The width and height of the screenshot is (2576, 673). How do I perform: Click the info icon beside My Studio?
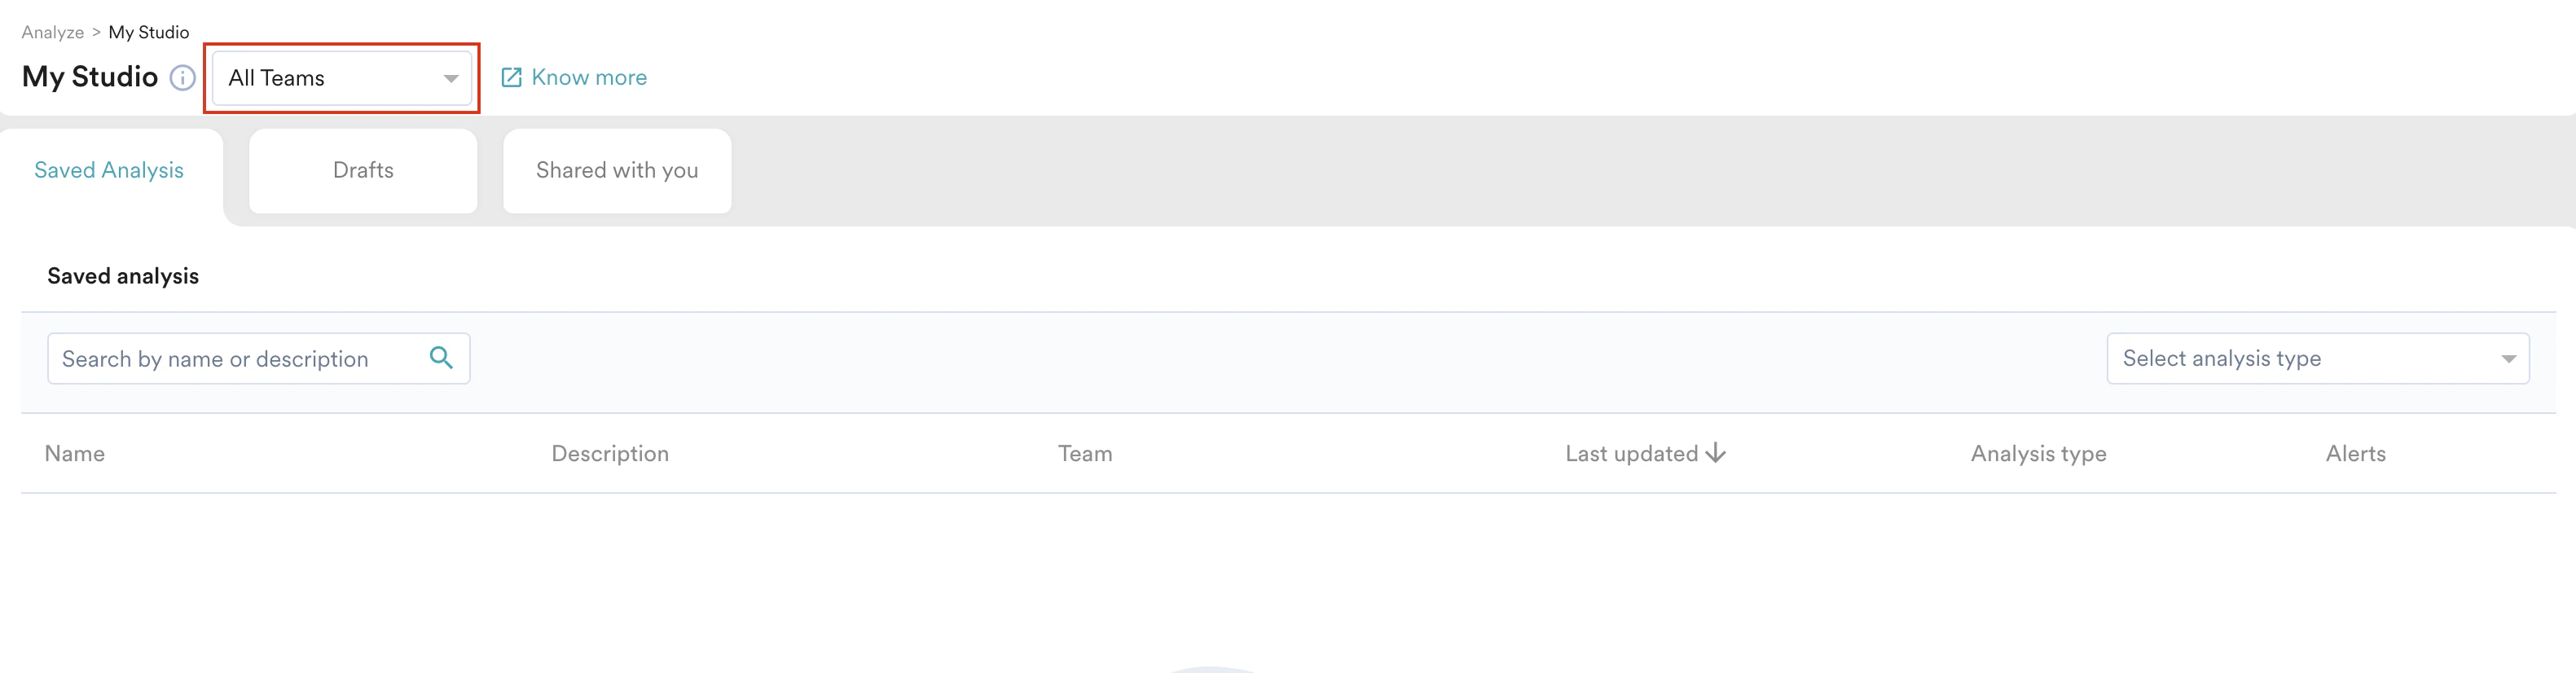(182, 79)
